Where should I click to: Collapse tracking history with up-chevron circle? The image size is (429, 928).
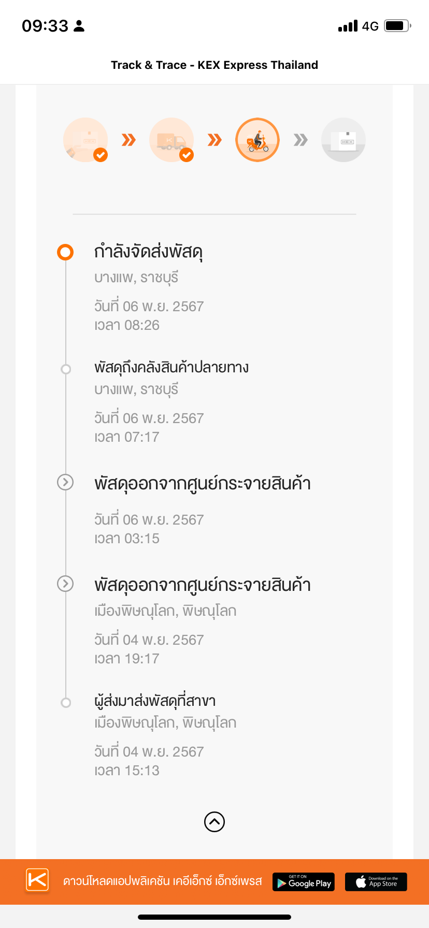point(214,821)
